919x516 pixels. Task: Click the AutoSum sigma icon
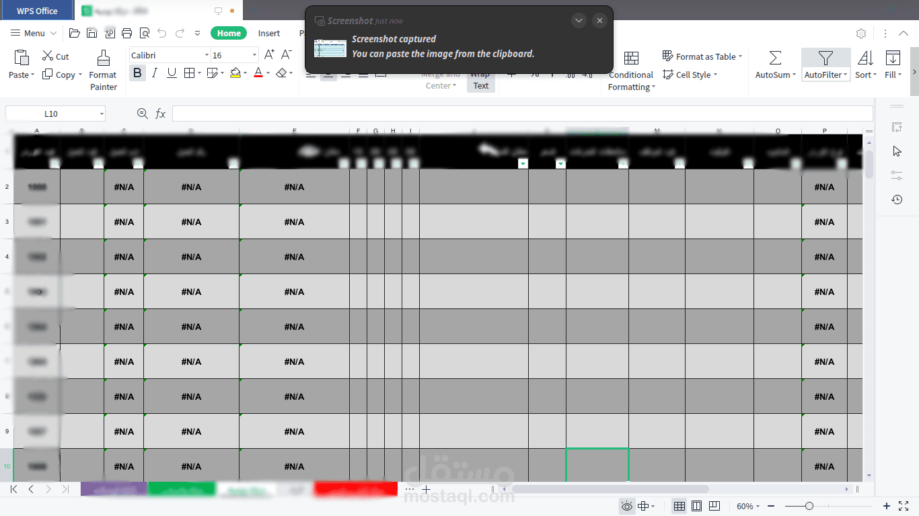(775, 58)
